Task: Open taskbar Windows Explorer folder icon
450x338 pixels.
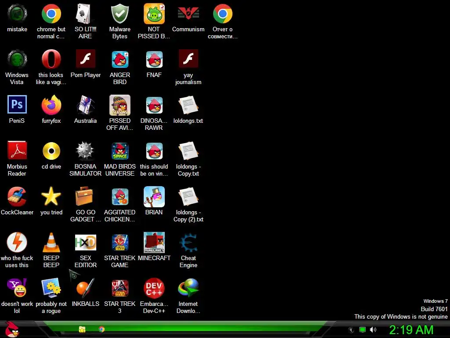Action: coord(82,329)
